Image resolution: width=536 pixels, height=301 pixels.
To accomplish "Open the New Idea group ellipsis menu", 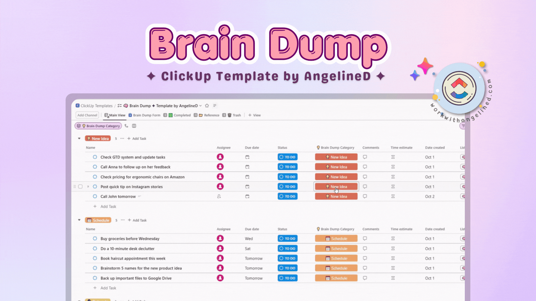I will [x=122, y=139].
